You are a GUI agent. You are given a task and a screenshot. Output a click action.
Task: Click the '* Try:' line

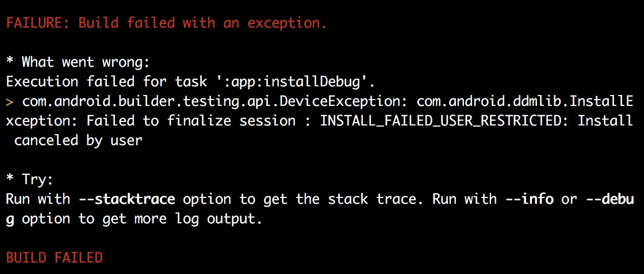[30, 180]
